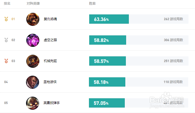Click the 58.82% win rate bar
The width and height of the screenshot is (195, 113).
(x=108, y=40)
